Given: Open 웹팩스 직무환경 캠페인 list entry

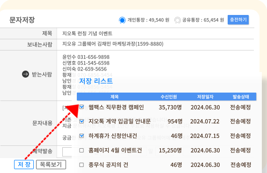Looking at the screenshot, I should click(116, 107).
